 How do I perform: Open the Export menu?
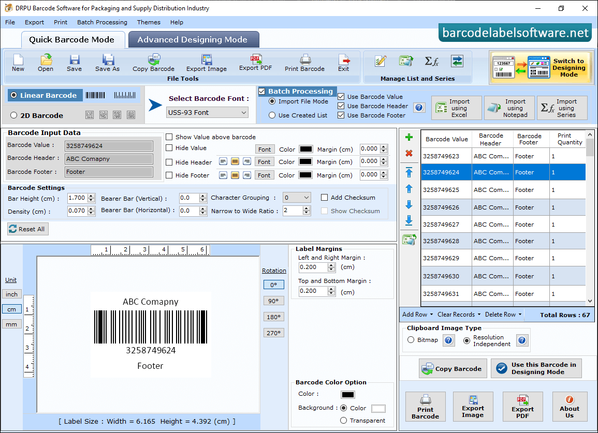tap(34, 22)
